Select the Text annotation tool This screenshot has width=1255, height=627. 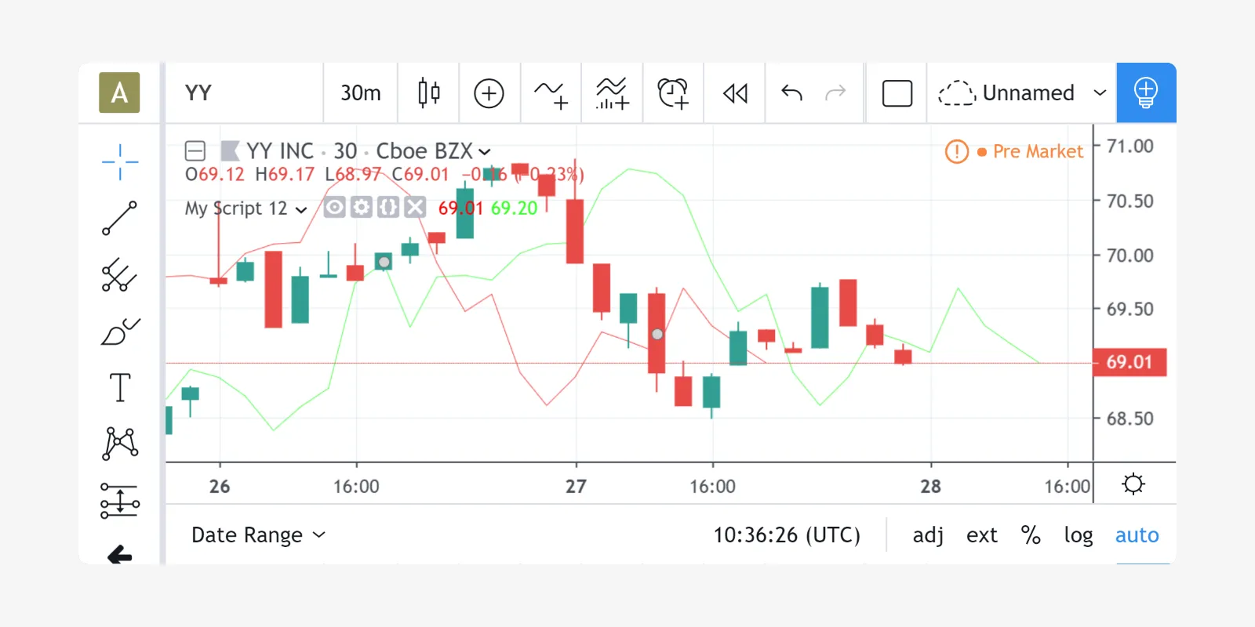pyautogui.click(x=120, y=387)
